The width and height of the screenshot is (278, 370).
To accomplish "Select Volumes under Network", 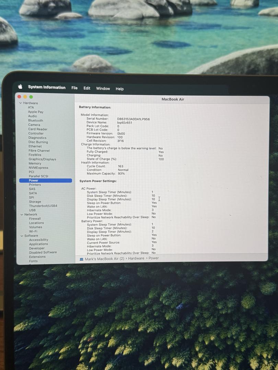I will coord(36,227).
